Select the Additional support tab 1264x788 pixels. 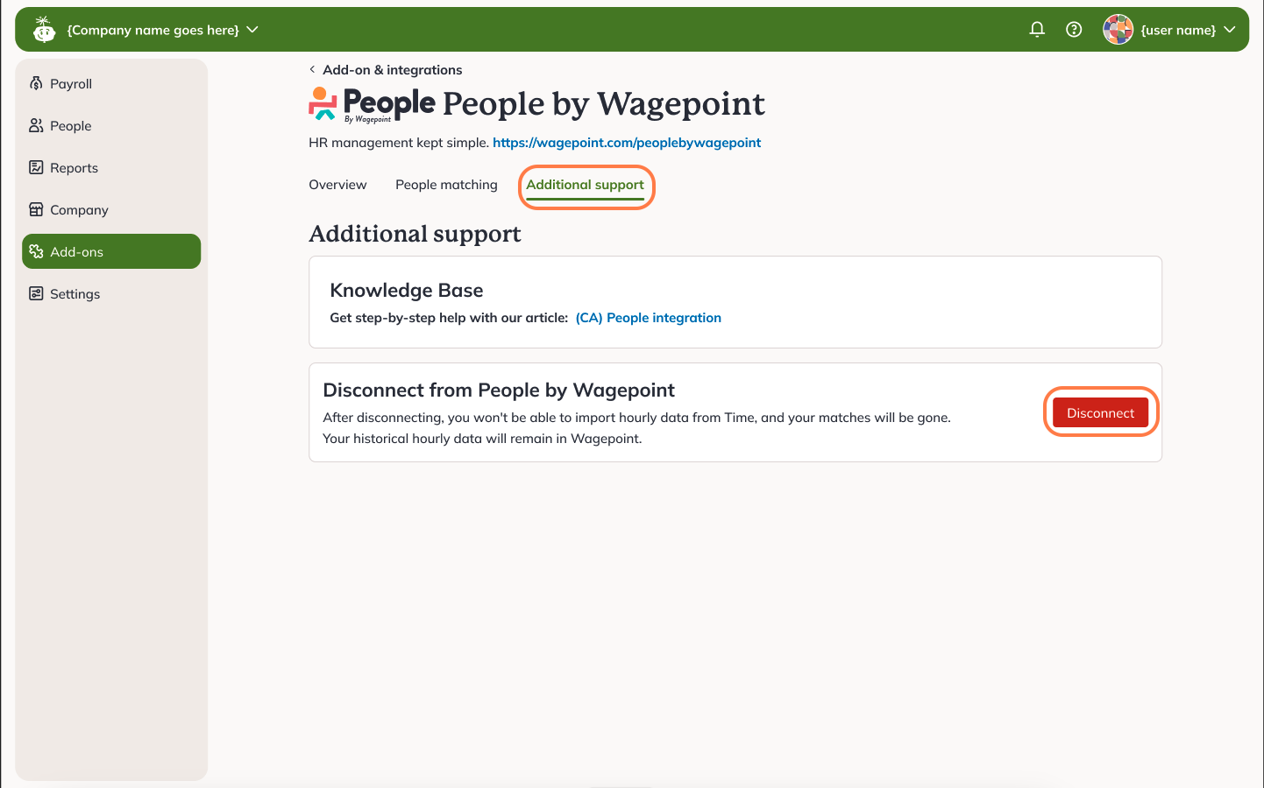[x=585, y=185]
